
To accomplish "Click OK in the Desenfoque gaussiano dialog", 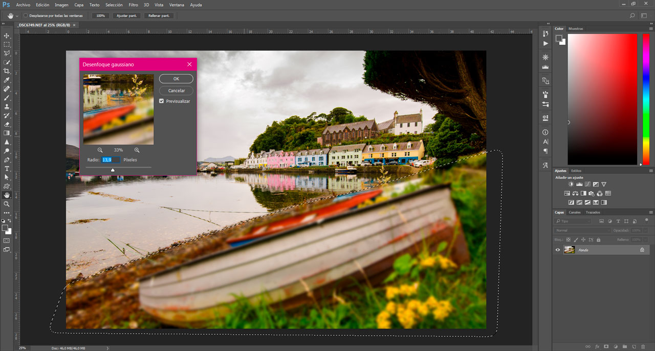I will [176, 79].
